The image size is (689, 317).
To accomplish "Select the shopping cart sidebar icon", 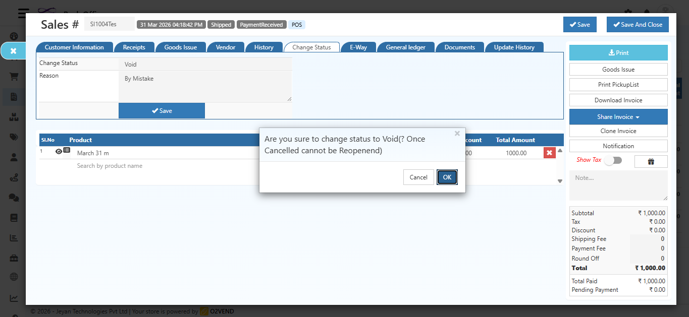I will 14,77.
